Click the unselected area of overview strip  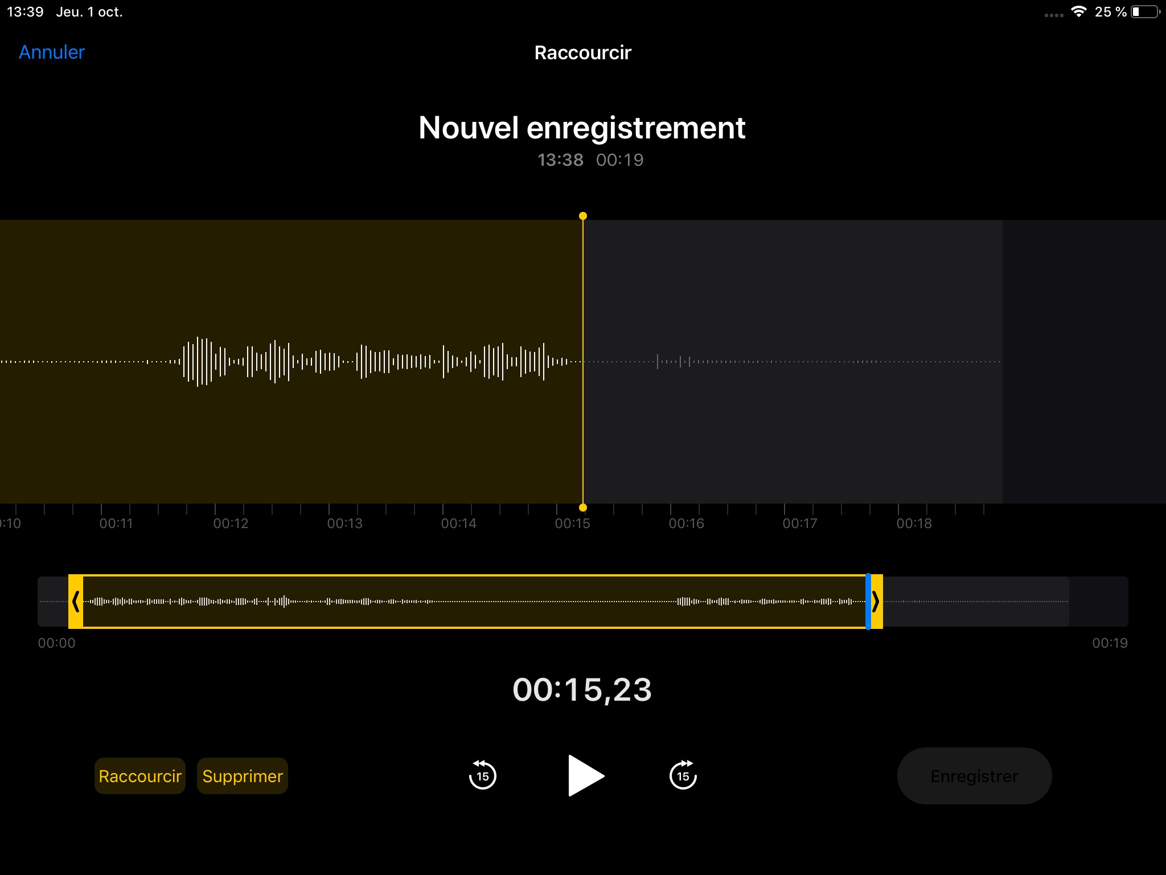click(x=976, y=602)
